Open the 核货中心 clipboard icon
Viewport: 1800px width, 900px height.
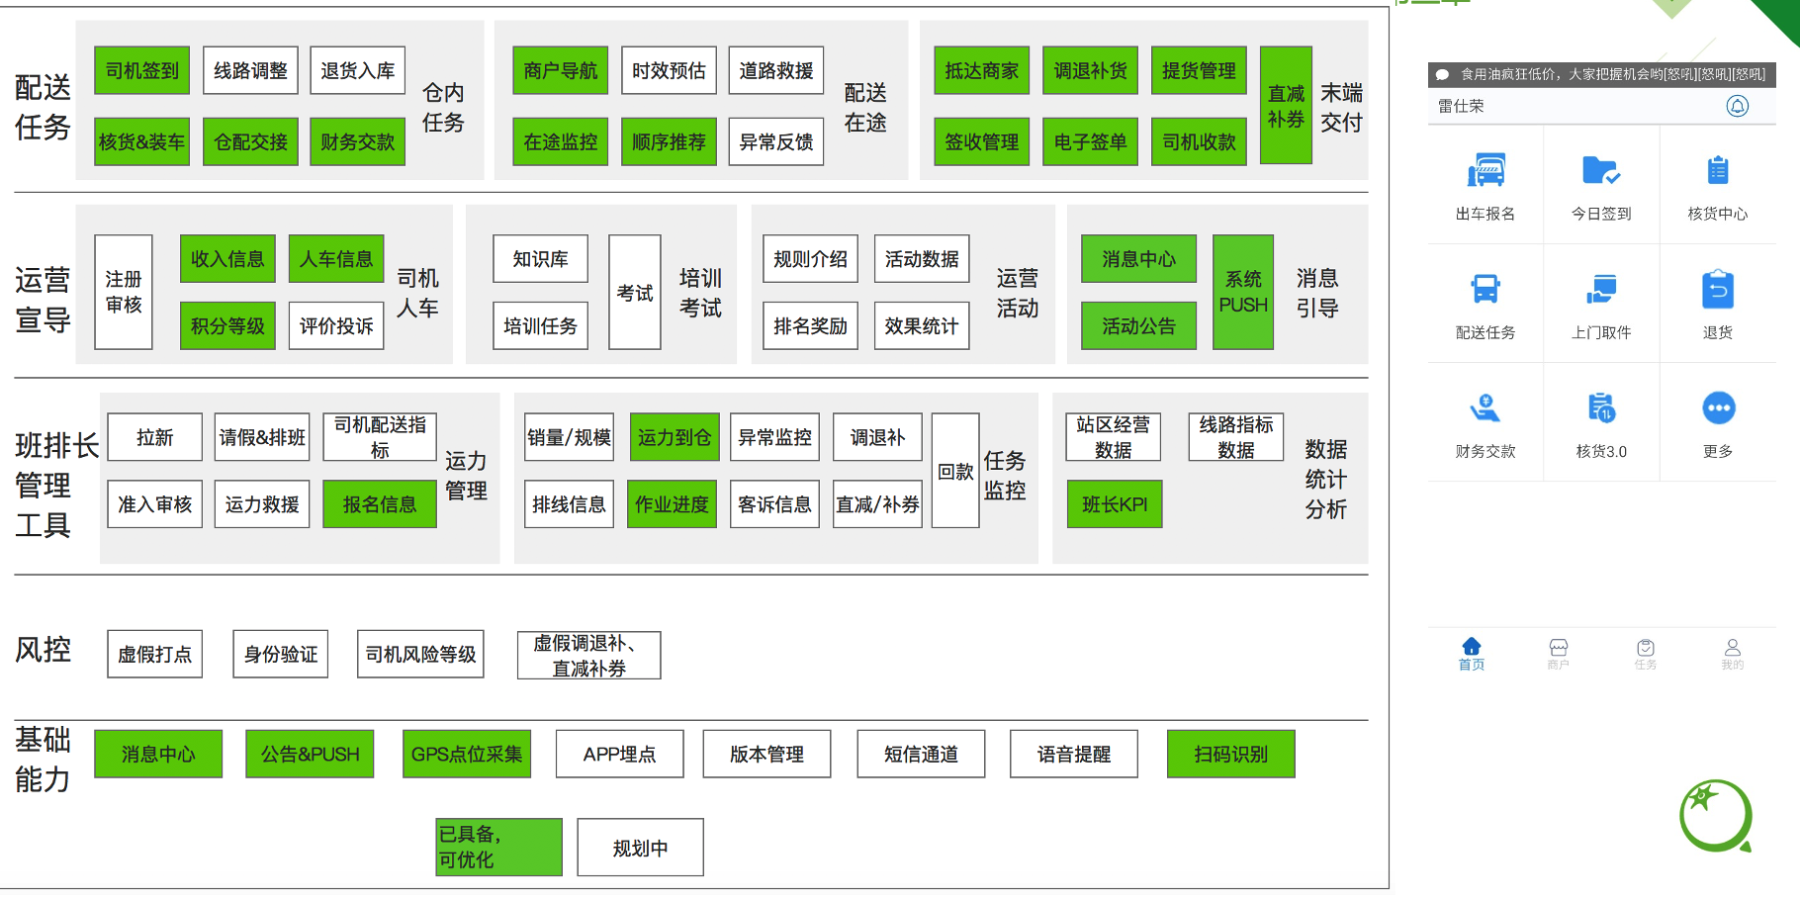(x=1718, y=171)
